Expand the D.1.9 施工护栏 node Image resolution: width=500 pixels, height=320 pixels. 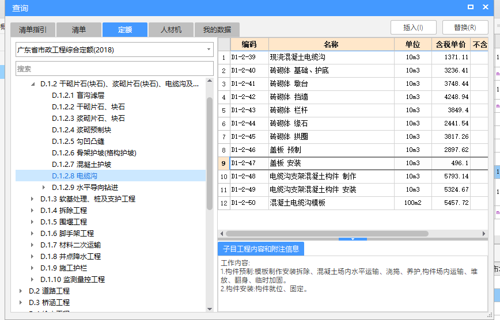[32, 268]
